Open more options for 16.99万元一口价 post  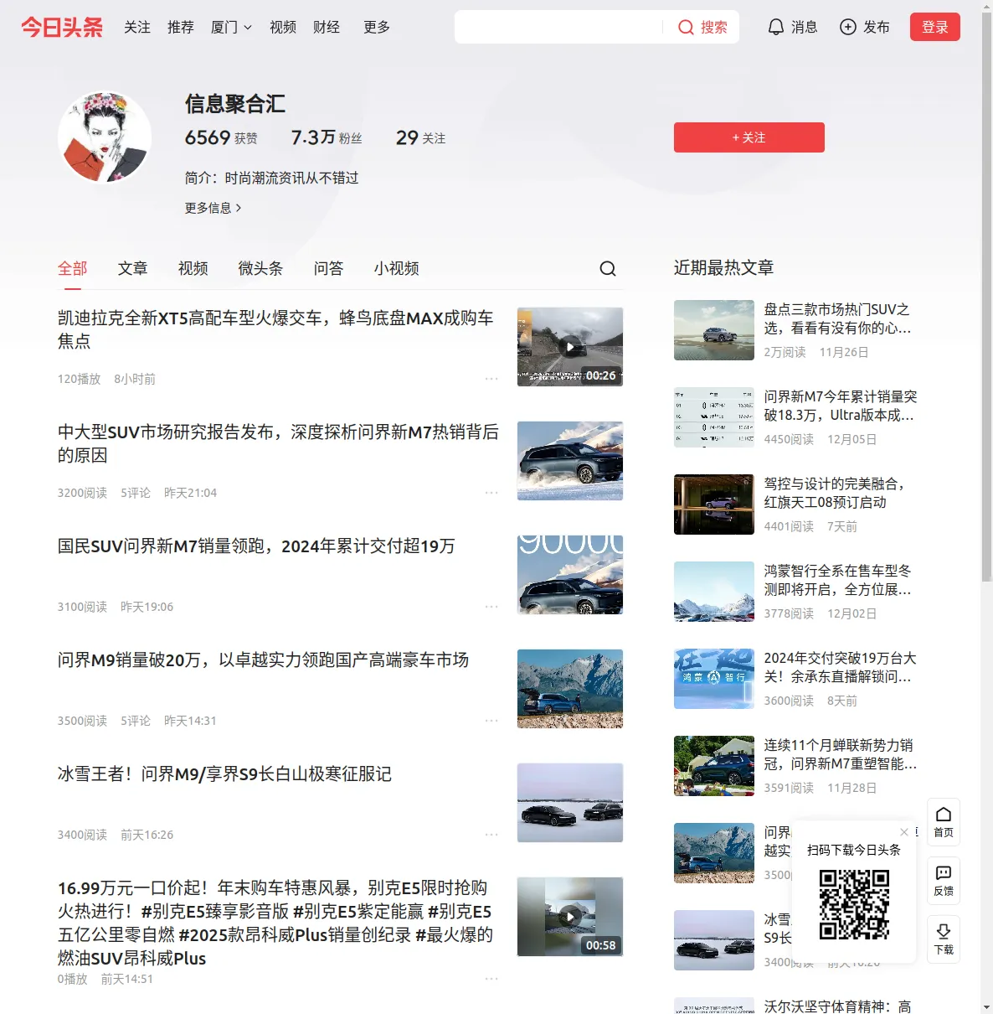pyautogui.click(x=491, y=979)
